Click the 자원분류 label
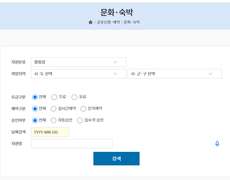 click(18, 62)
